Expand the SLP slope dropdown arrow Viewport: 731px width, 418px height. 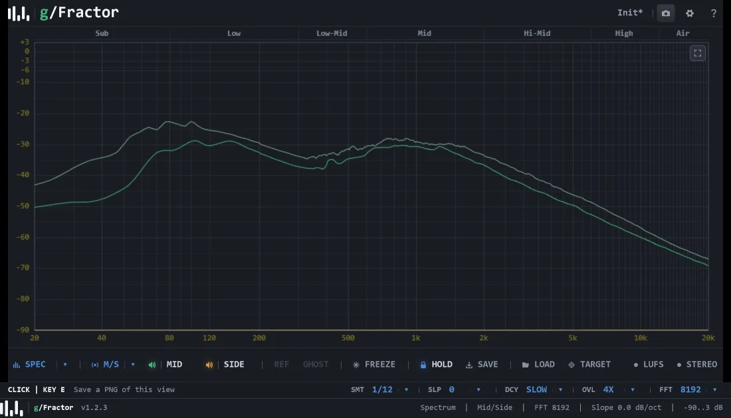coord(478,389)
